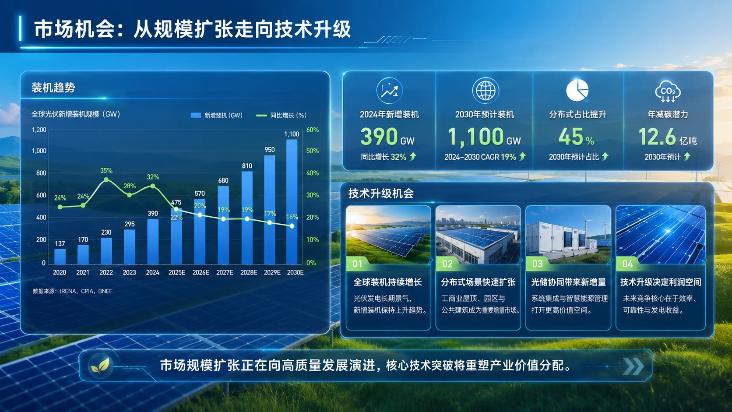Click the trend chart icon above 2024年新增装机
The image size is (732, 412).
[389, 91]
